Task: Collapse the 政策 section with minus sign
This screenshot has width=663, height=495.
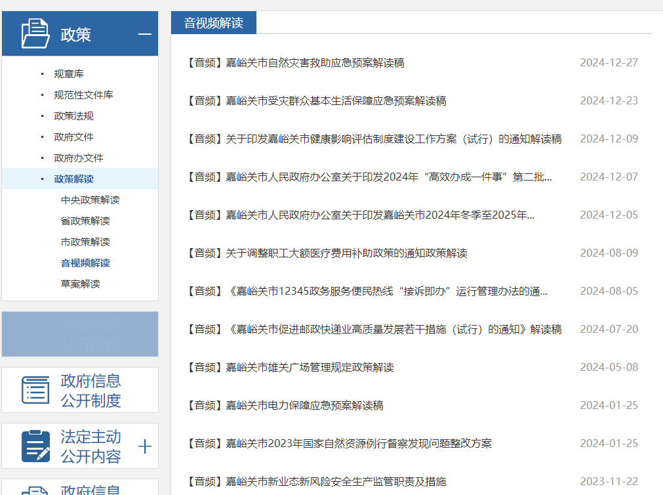Action: 145,35
